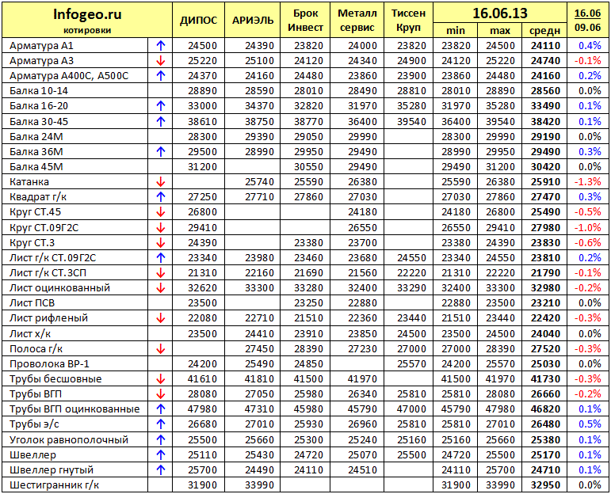This screenshot has height=494, width=611.
Task: Click the up arrow in Балка 16-20 row
Action: click(161, 106)
